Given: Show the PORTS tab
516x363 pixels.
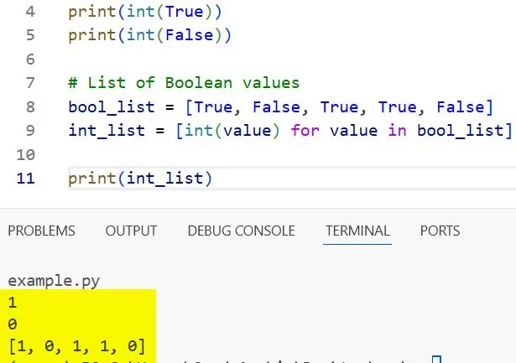Looking at the screenshot, I should point(440,231).
